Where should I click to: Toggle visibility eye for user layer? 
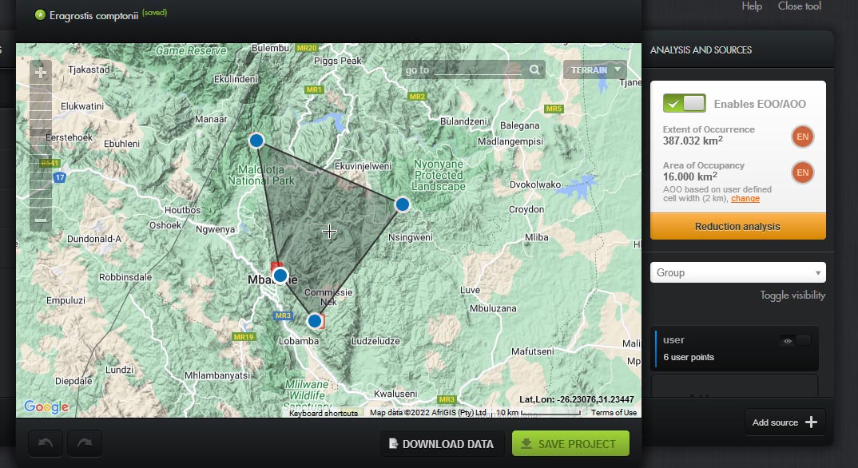click(796, 341)
